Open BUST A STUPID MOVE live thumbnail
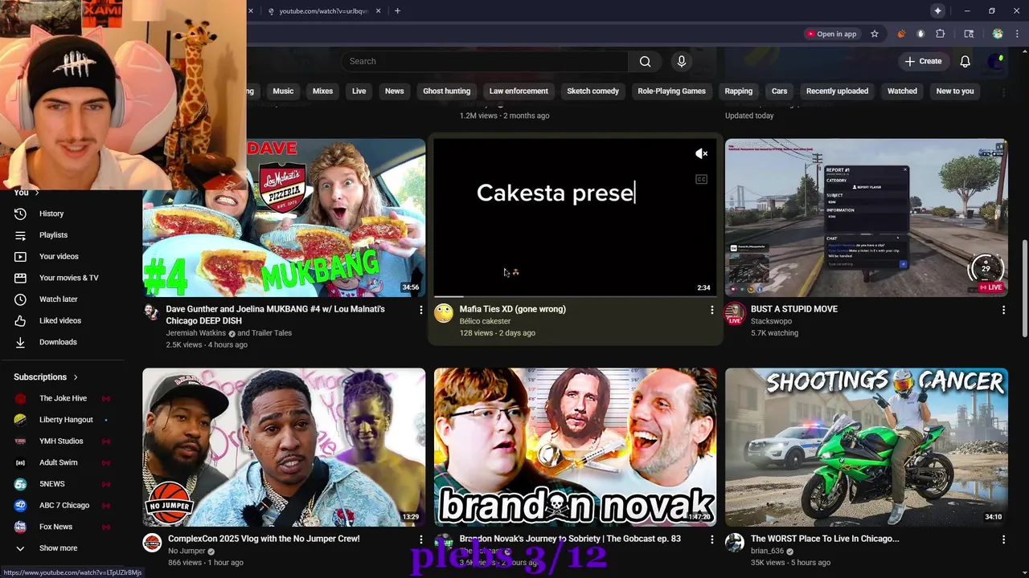1029x578 pixels. click(866, 218)
